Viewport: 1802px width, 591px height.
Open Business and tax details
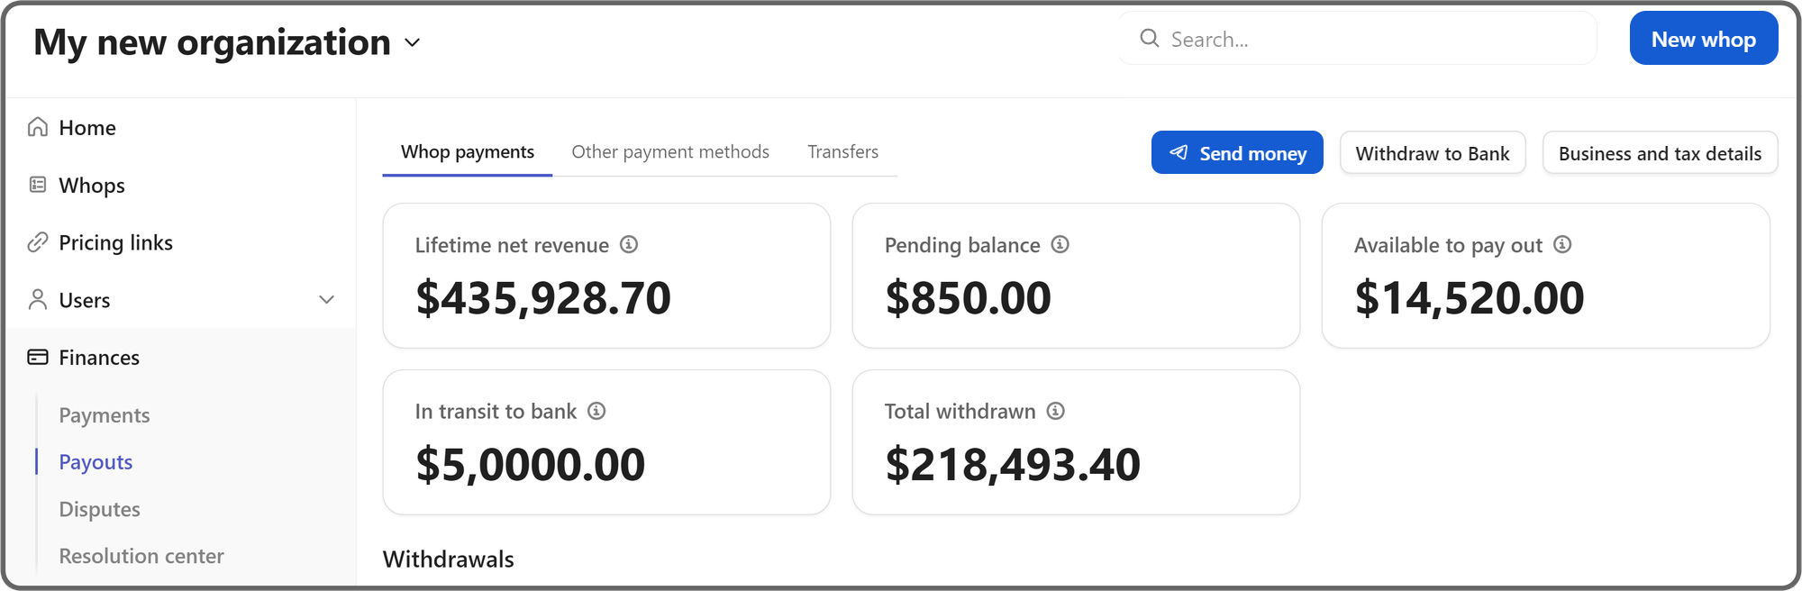click(x=1660, y=153)
